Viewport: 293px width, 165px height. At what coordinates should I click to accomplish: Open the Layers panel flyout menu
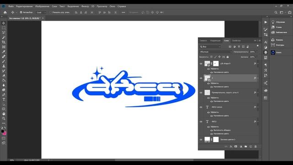coord(260,41)
